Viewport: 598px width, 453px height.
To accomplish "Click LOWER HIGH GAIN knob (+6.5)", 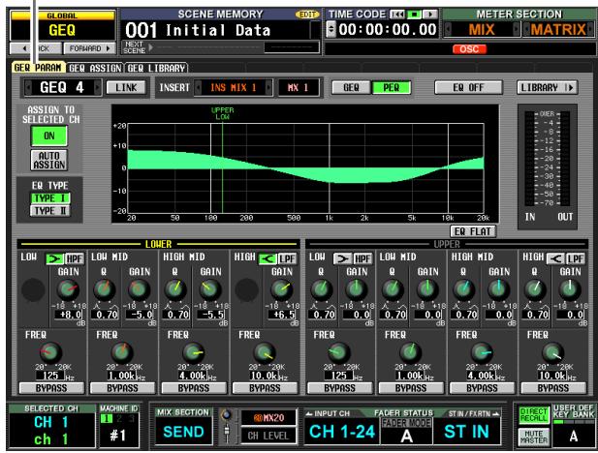I will pyautogui.click(x=282, y=290).
